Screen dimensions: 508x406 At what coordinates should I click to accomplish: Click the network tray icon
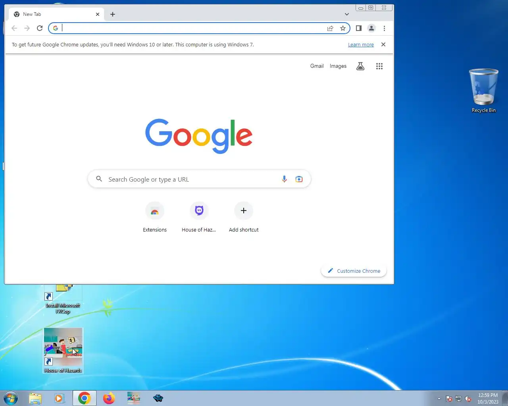point(458,398)
